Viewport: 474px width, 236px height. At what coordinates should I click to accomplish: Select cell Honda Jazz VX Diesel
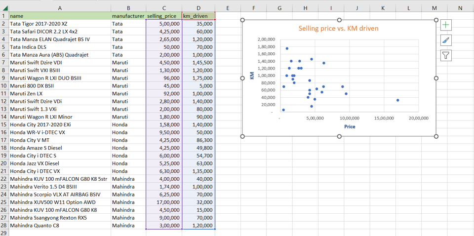pyautogui.click(x=60, y=163)
